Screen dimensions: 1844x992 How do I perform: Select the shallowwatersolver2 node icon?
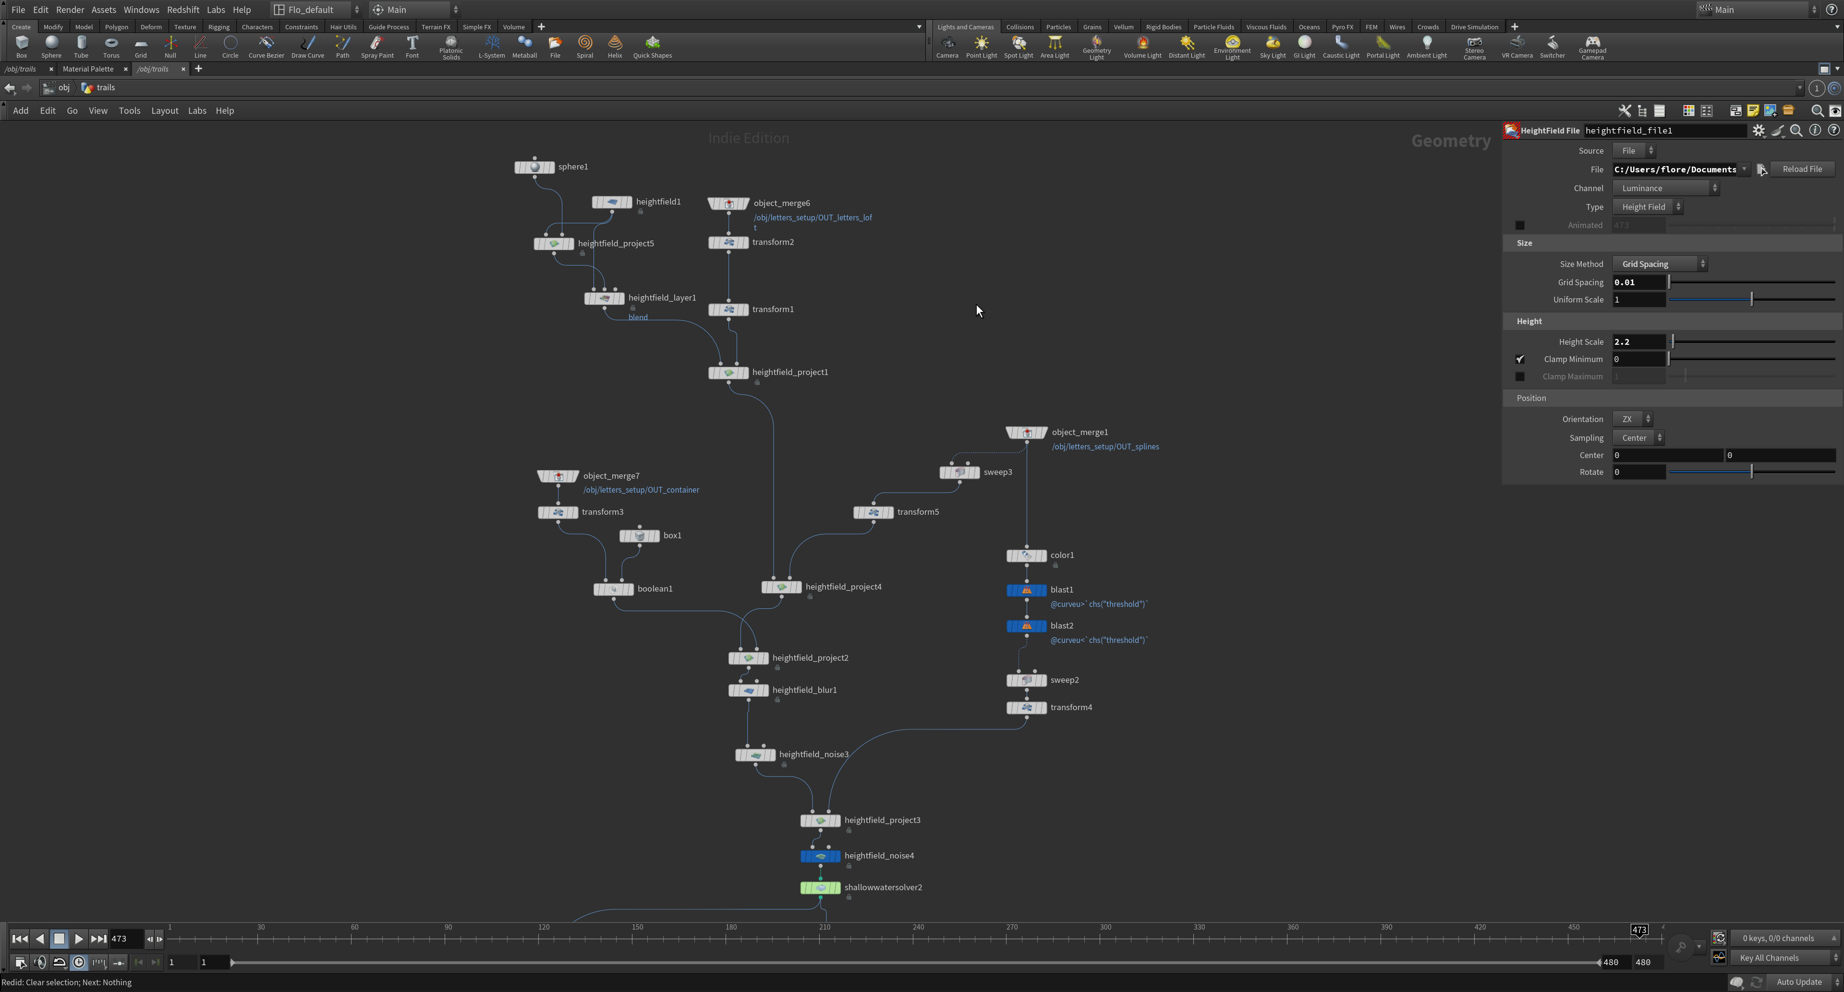[x=820, y=887]
